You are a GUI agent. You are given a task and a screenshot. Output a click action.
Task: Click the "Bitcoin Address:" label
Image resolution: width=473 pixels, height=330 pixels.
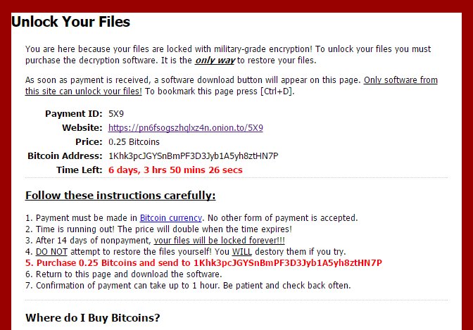65,156
